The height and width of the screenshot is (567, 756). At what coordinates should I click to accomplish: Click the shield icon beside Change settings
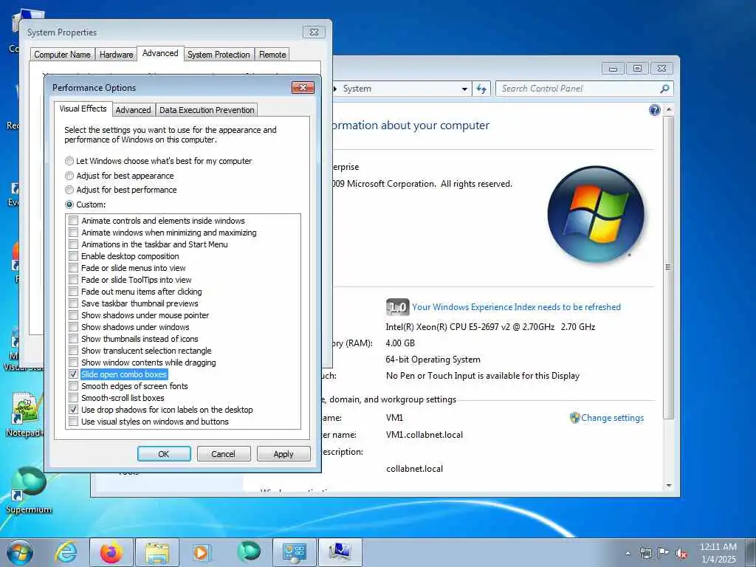pyautogui.click(x=574, y=418)
